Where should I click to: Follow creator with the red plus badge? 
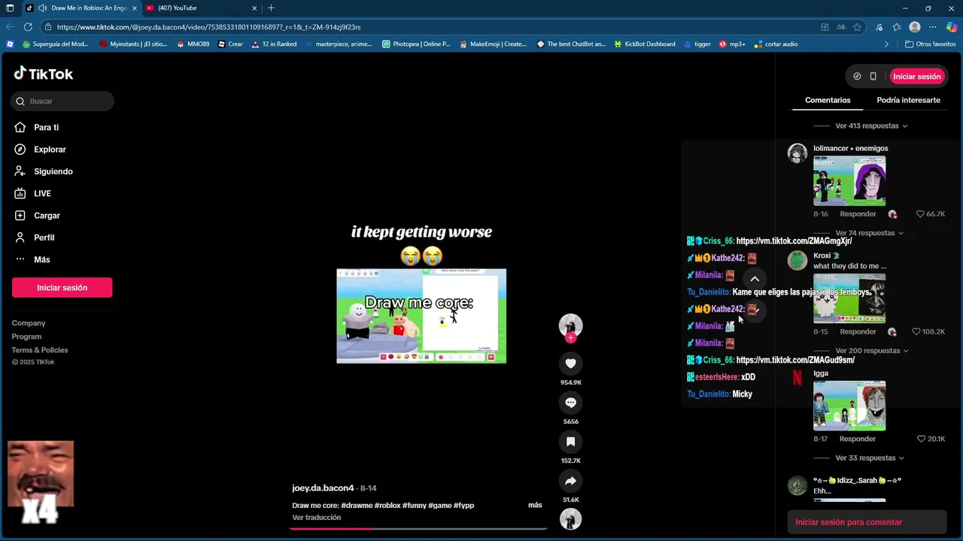click(x=570, y=338)
